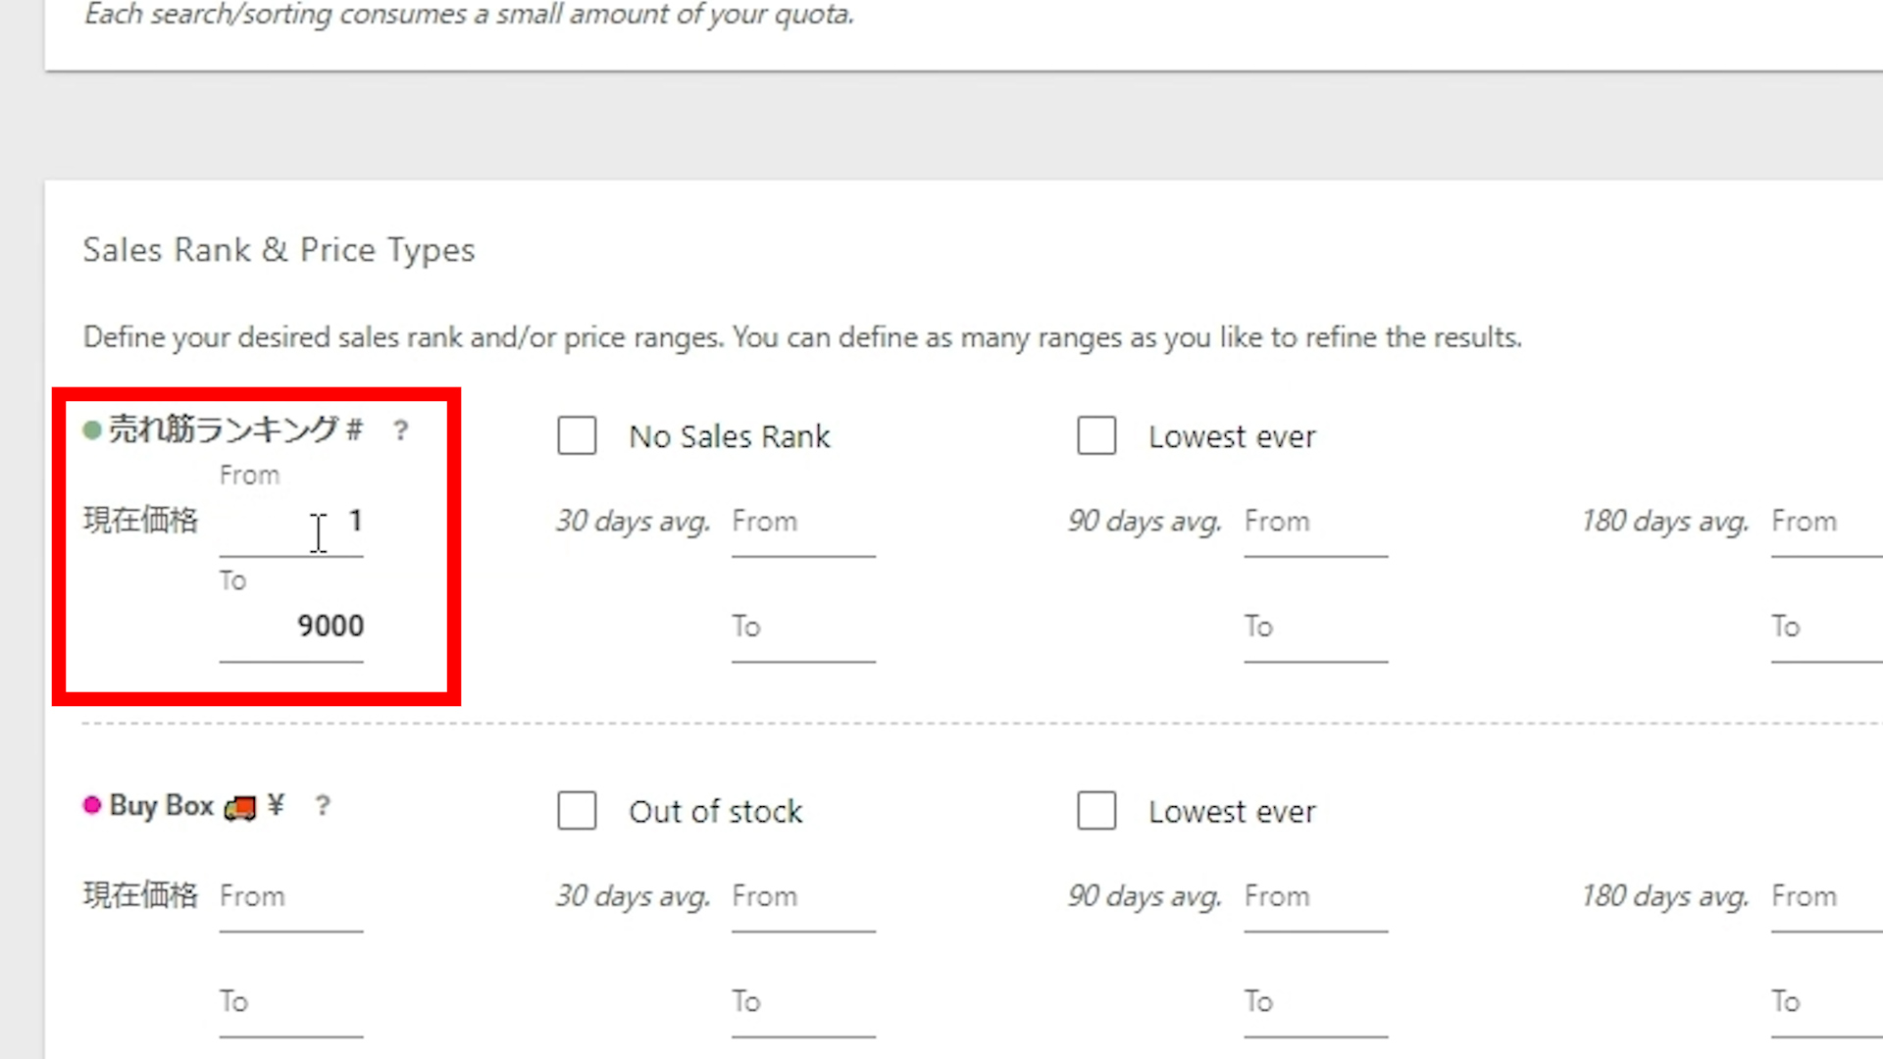Click Buy Box 現在価格 To field
Screen dimensions: 1883x1059
[291, 1003]
